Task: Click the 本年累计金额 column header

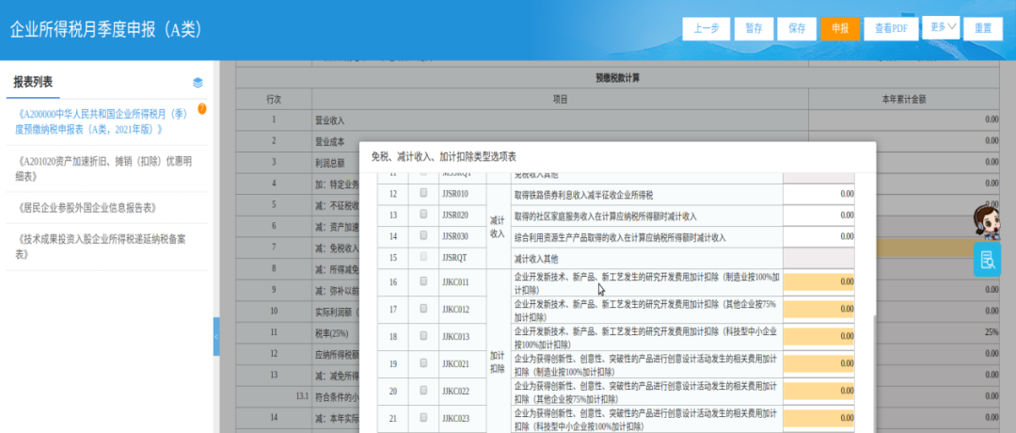Action: click(904, 100)
